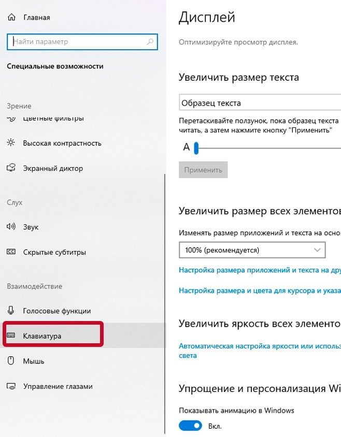Viewport: 341px width, 437px height.
Task: Focus the Найти параметр search field
Action: (x=82, y=42)
